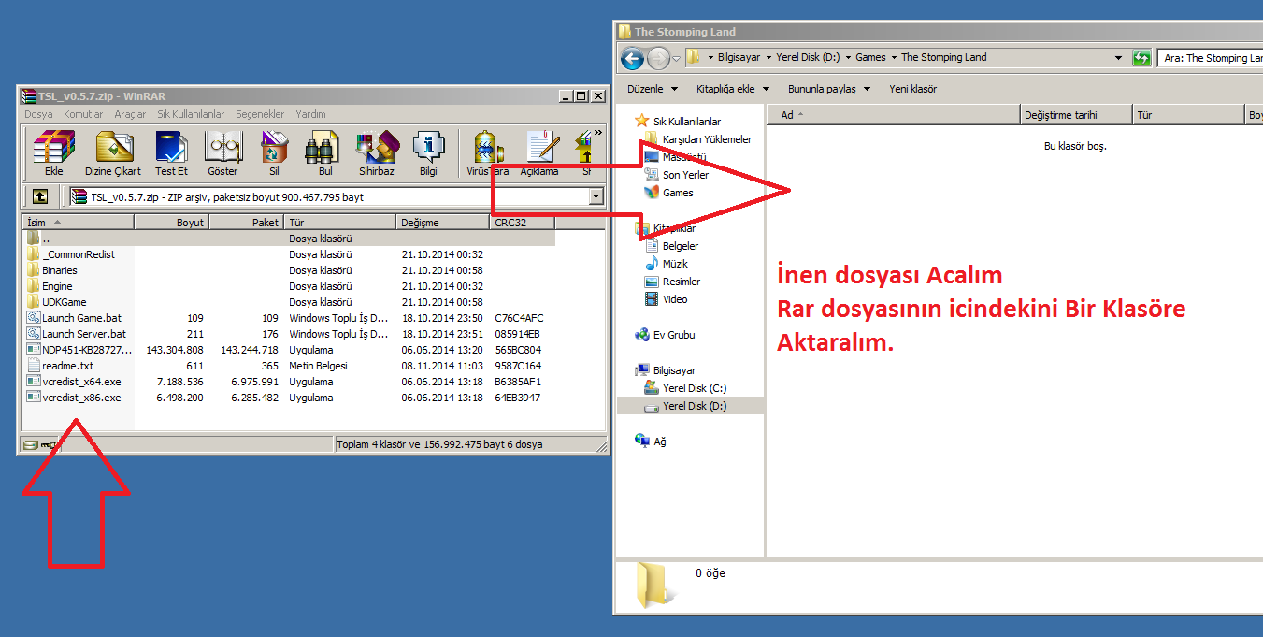
Task: Open the Yardım menu in WinRAR
Action: tap(310, 114)
